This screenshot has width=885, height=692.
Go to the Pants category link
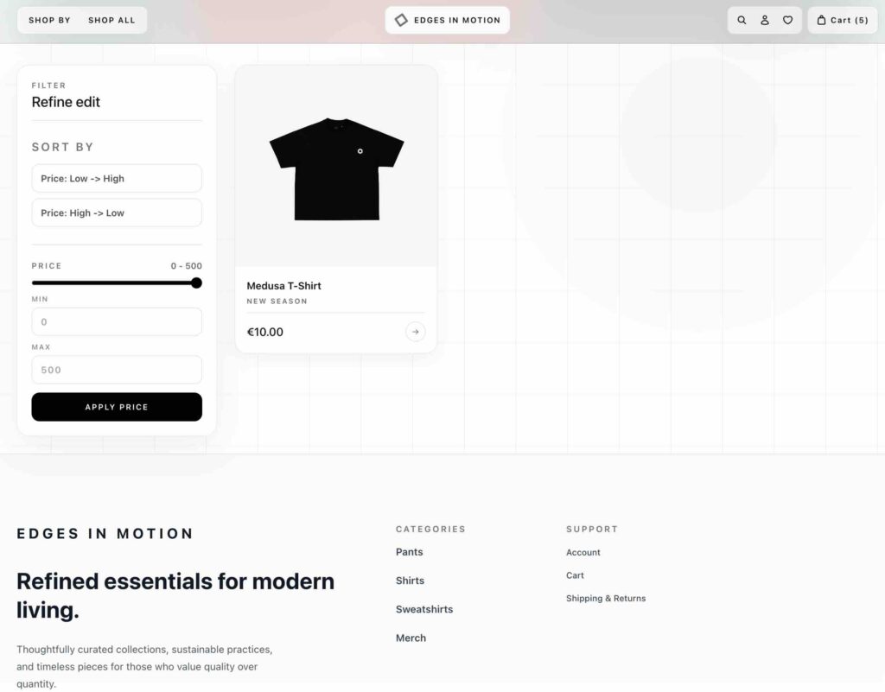coord(410,552)
